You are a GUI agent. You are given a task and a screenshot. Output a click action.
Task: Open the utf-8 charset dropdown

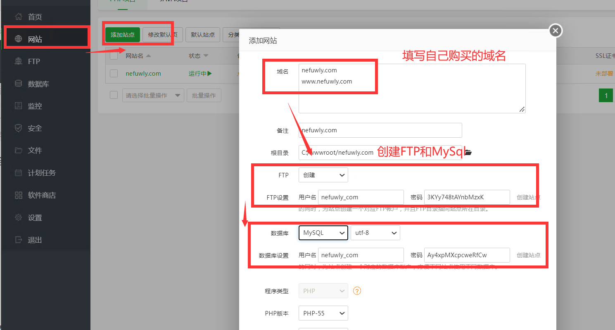click(375, 232)
